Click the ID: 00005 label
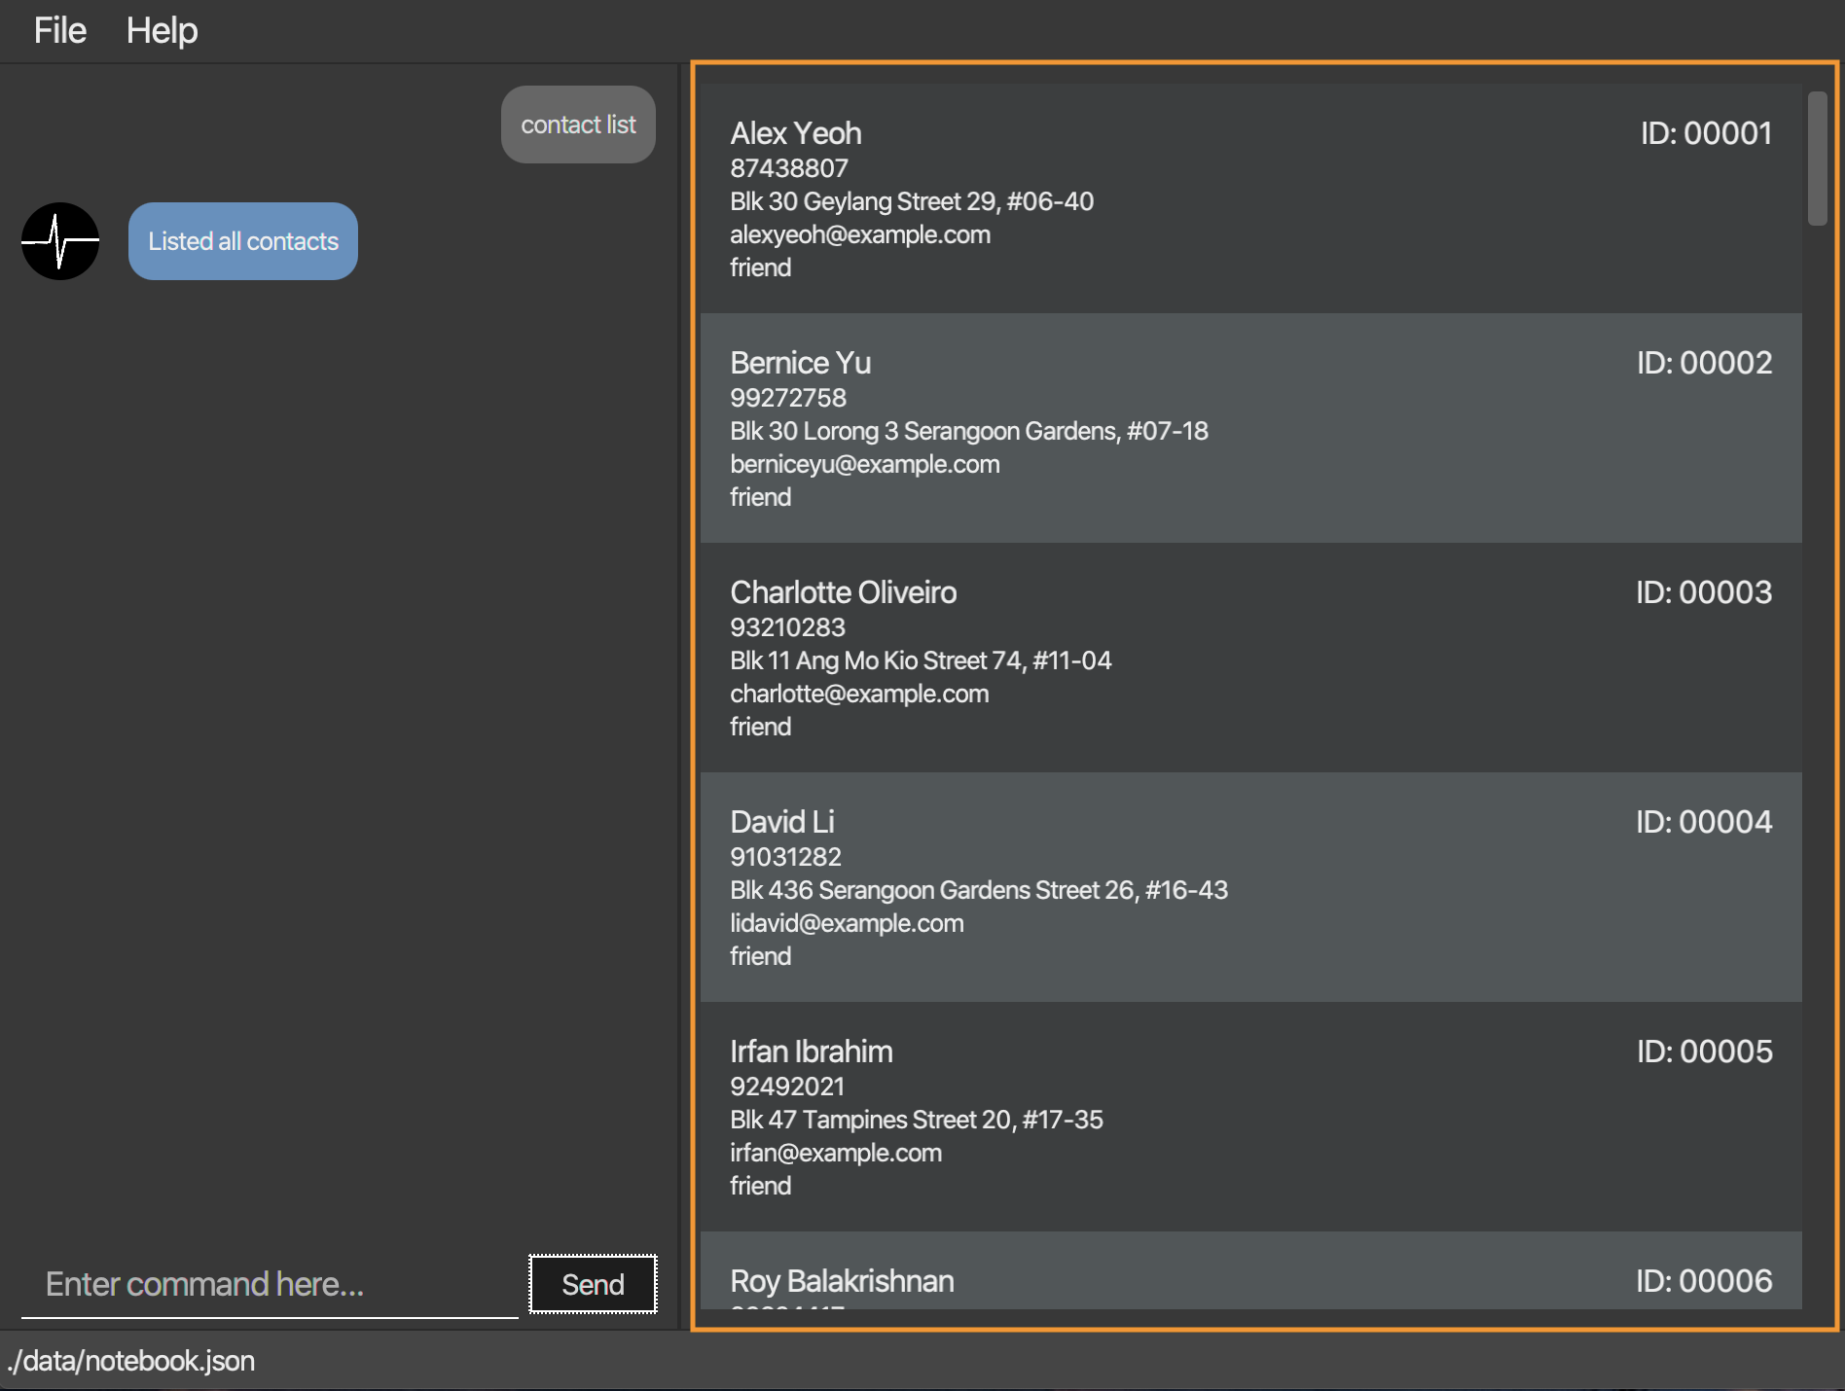1845x1391 pixels. tap(1704, 1052)
